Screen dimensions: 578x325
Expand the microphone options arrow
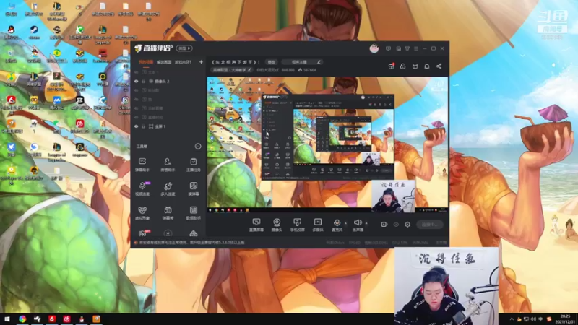pyautogui.click(x=345, y=223)
